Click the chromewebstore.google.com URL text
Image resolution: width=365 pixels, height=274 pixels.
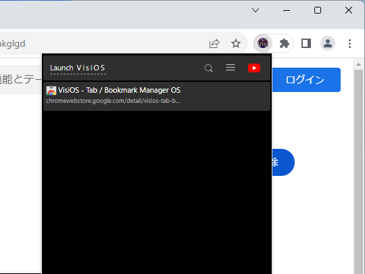pos(113,101)
